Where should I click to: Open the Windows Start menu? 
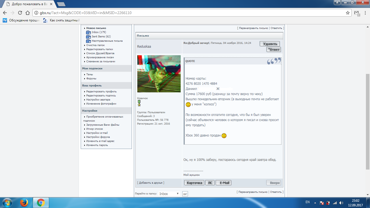[x=7, y=203]
